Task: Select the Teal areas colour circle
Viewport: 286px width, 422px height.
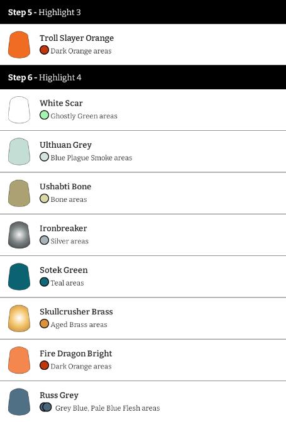Action: (44, 282)
